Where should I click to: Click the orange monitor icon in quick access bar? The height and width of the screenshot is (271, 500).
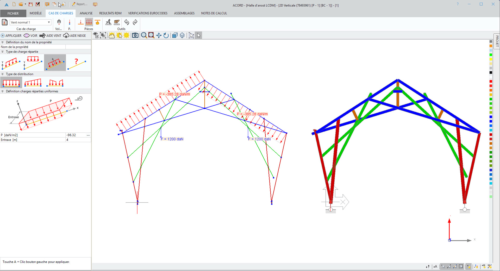95,4
